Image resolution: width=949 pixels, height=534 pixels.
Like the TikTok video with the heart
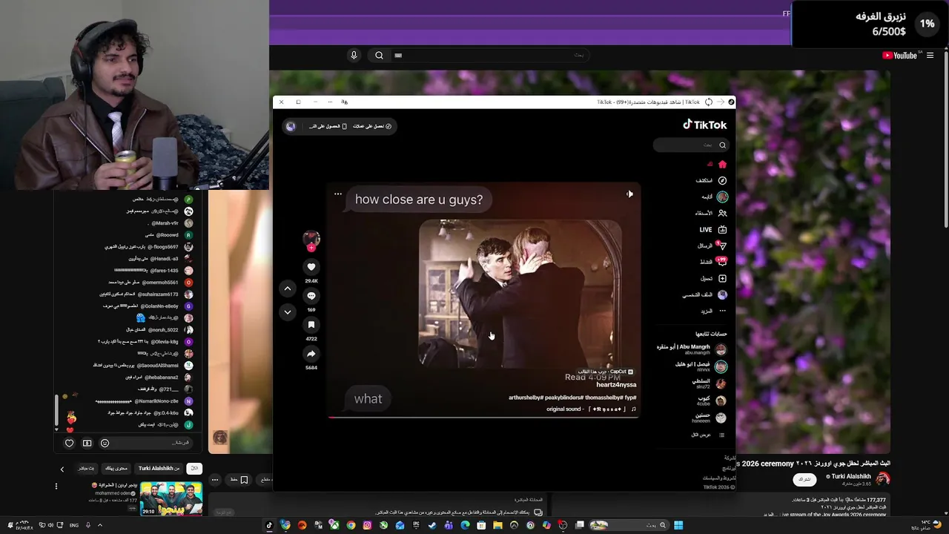click(311, 266)
